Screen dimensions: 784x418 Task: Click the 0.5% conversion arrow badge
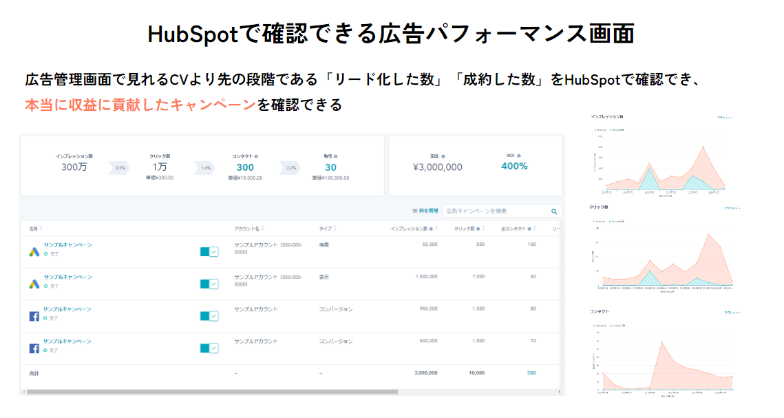pyautogui.click(x=120, y=168)
